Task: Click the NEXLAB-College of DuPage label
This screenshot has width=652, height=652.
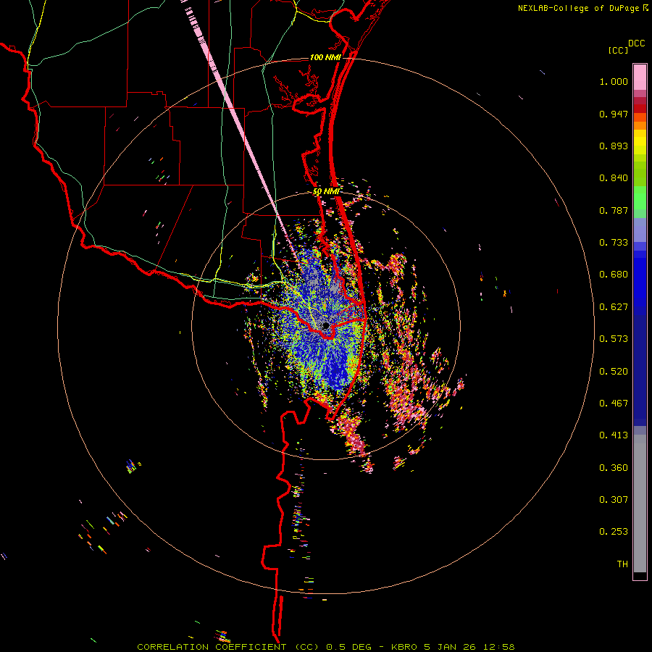Action: pyautogui.click(x=578, y=8)
